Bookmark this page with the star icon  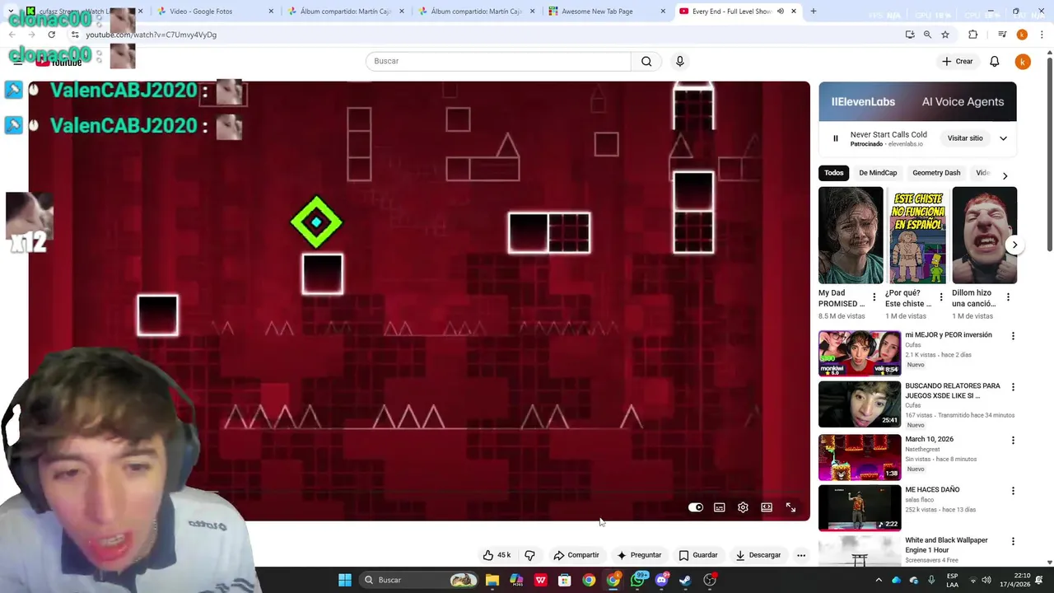coord(945,35)
